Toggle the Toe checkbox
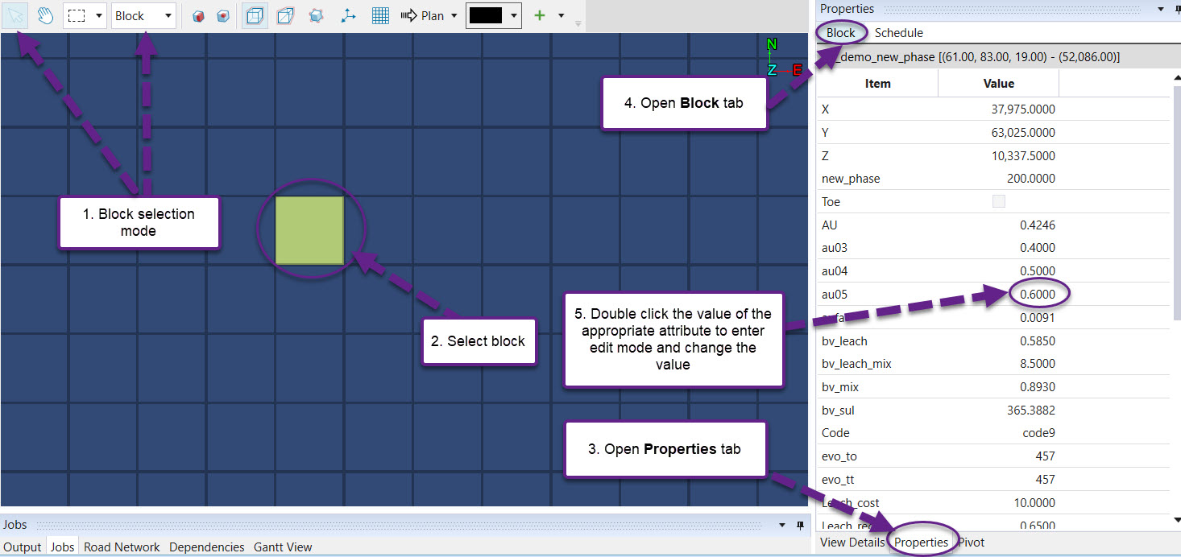1181x557 pixels. [999, 202]
